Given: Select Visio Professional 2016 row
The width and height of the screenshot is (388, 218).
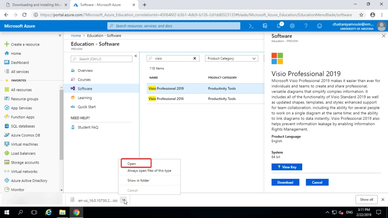Looking at the screenshot, I should click(x=205, y=99).
